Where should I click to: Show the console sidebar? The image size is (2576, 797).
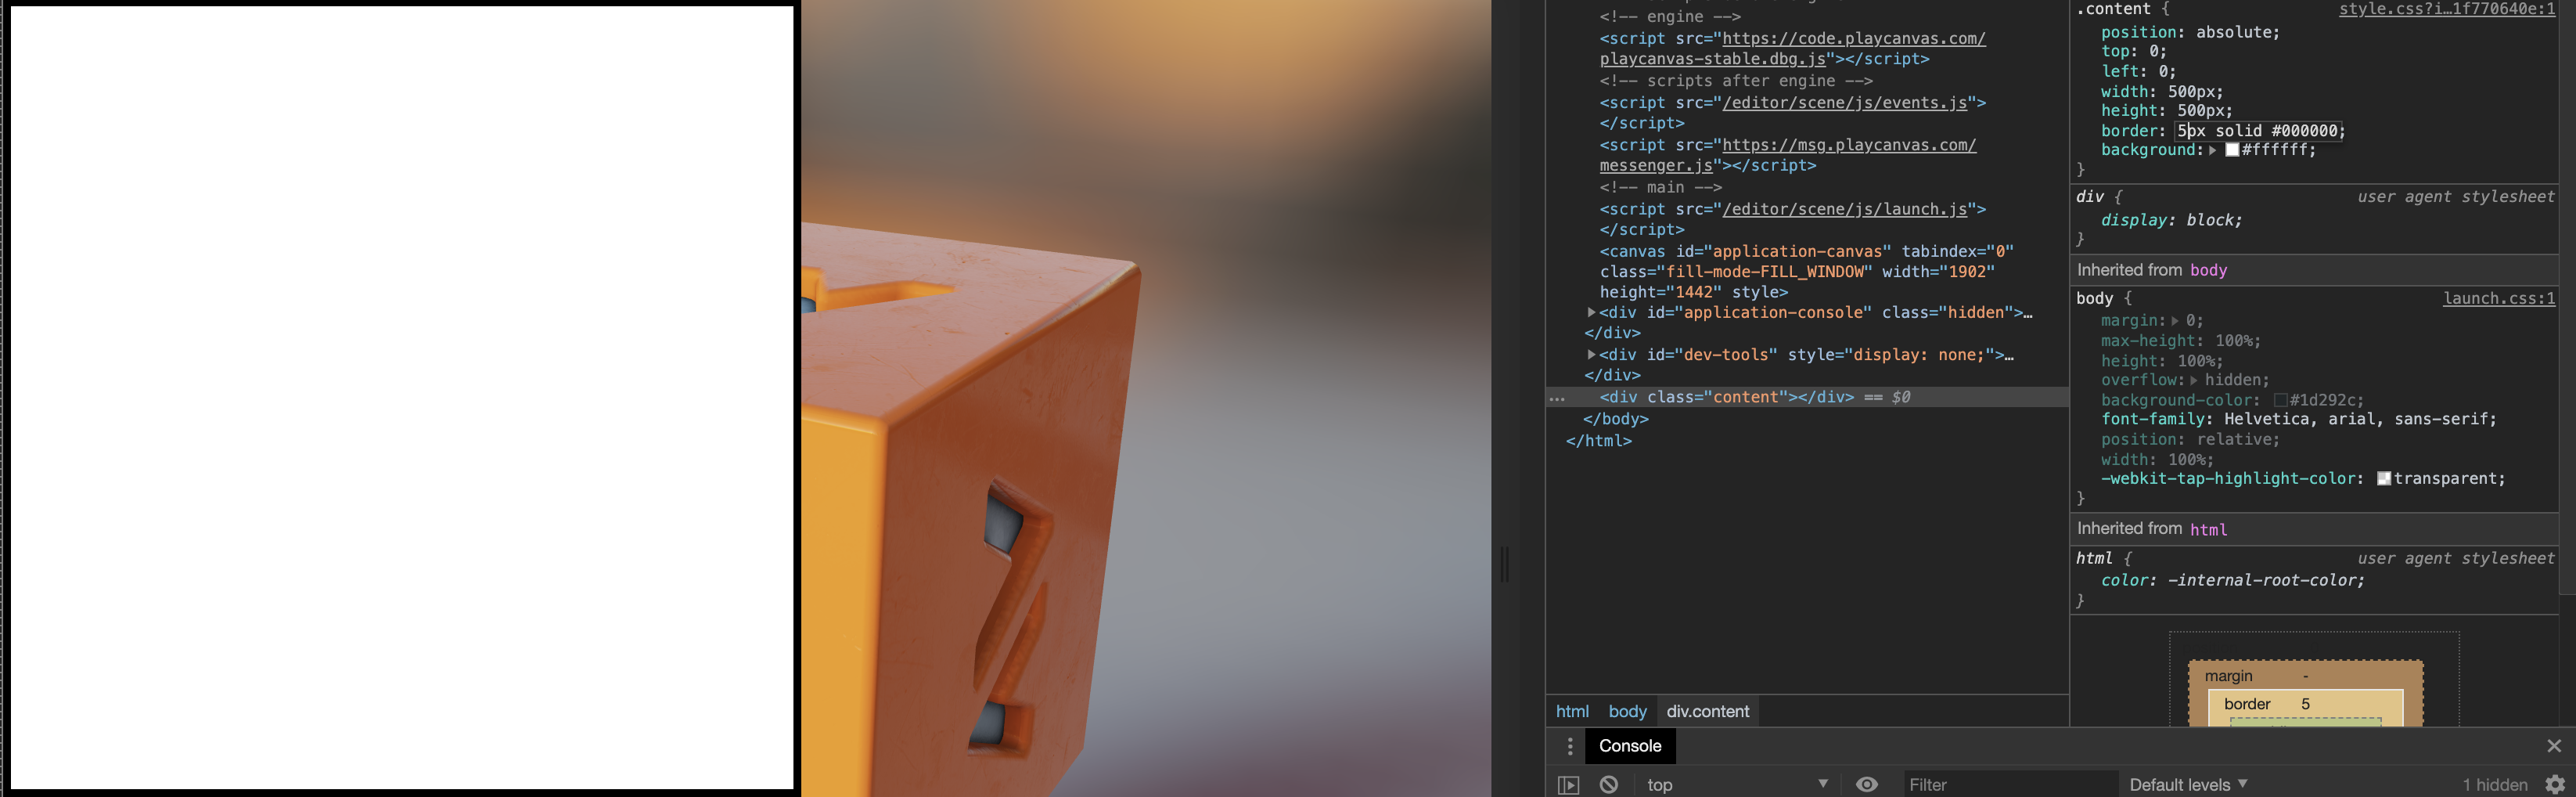[1568, 785]
